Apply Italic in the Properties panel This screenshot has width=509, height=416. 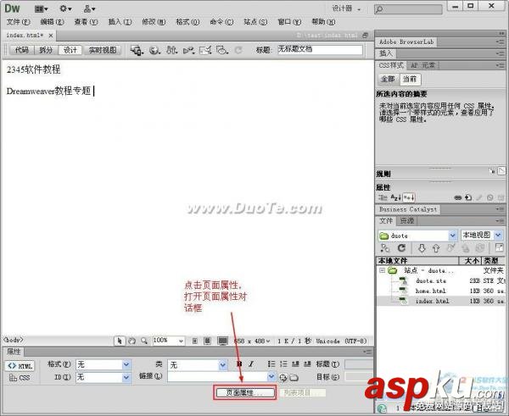point(251,364)
